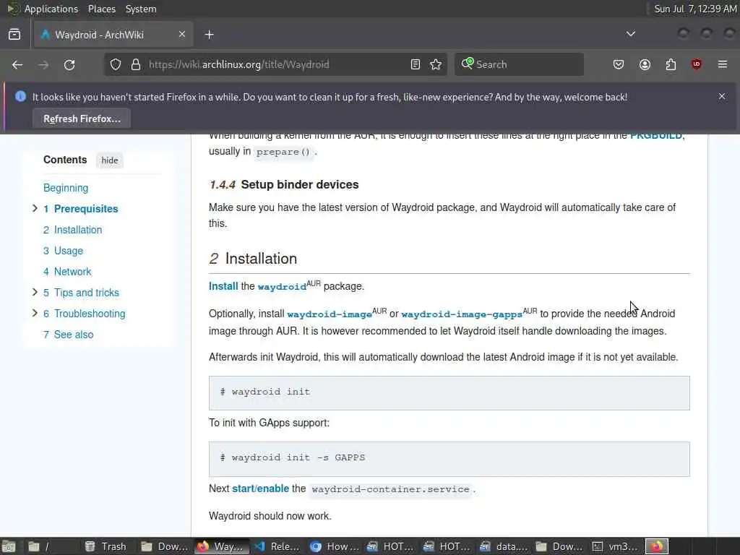Click the show desktop icon in the taskbar
Image resolution: width=740 pixels, height=555 pixels.
(x=9, y=546)
